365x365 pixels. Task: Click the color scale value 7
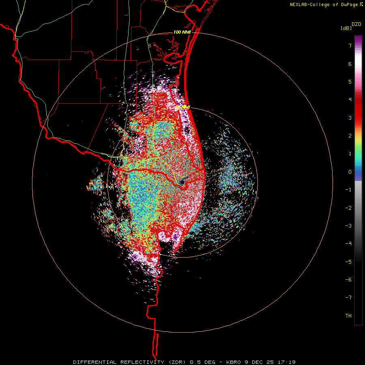[x=350, y=45]
